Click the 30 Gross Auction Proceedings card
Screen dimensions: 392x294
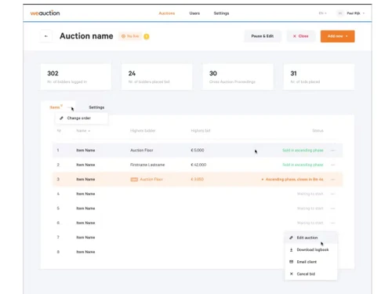tap(238, 77)
